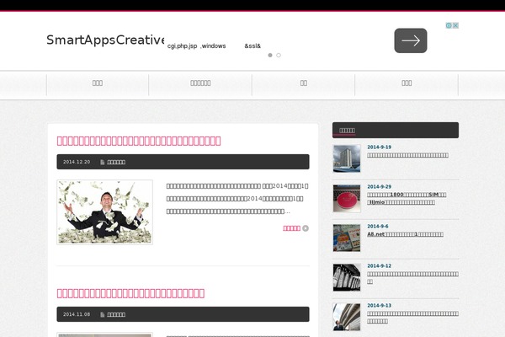Open the man with money thumbnail
This screenshot has height=337, width=505.
click(x=104, y=211)
